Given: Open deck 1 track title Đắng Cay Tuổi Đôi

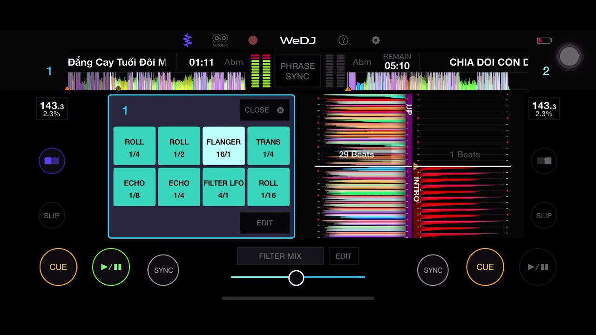Looking at the screenshot, I should click(x=117, y=62).
